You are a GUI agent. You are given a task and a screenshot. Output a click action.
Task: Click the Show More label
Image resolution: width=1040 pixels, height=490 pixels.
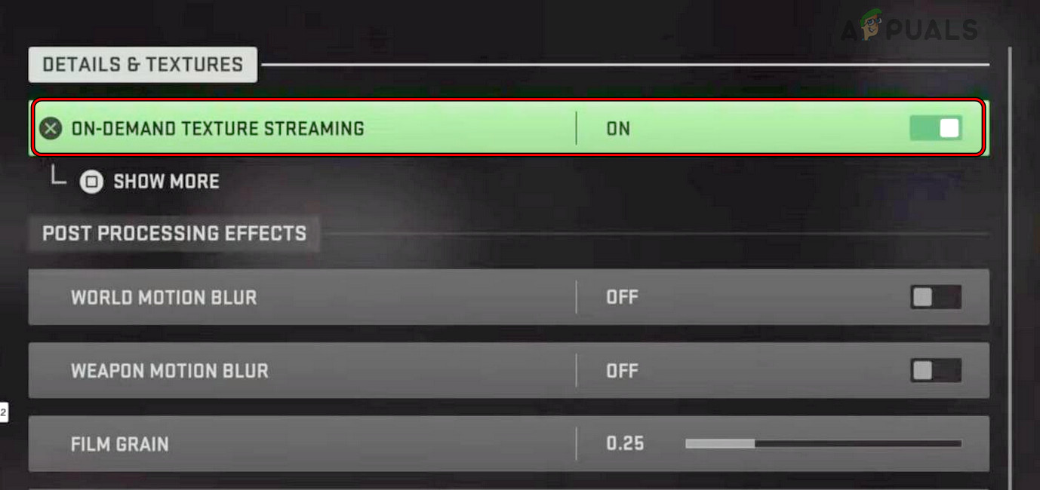click(165, 181)
